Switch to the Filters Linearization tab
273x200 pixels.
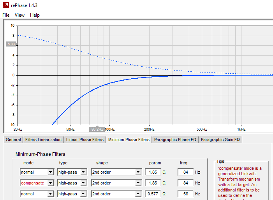click(43, 140)
